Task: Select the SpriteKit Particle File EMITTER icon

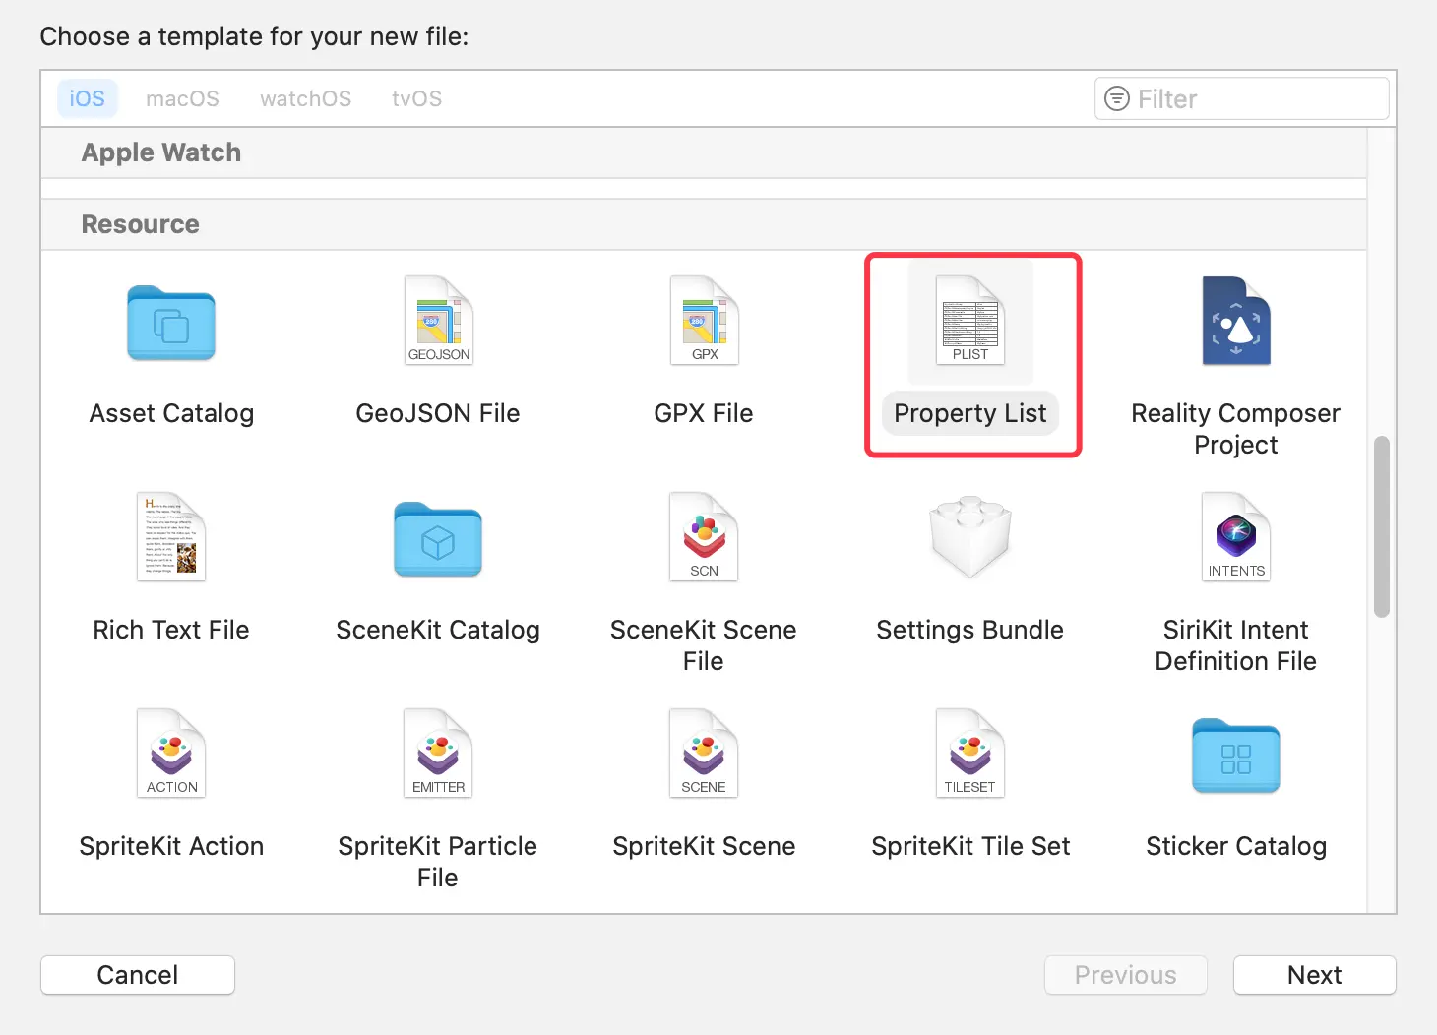Action: pos(438,754)
